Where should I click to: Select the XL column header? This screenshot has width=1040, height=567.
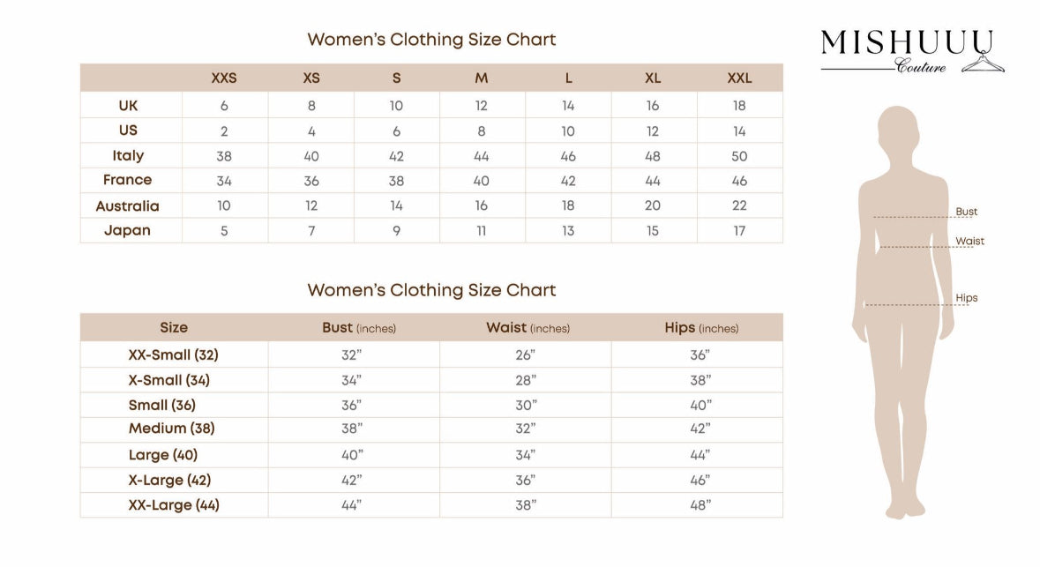(653, 78)
